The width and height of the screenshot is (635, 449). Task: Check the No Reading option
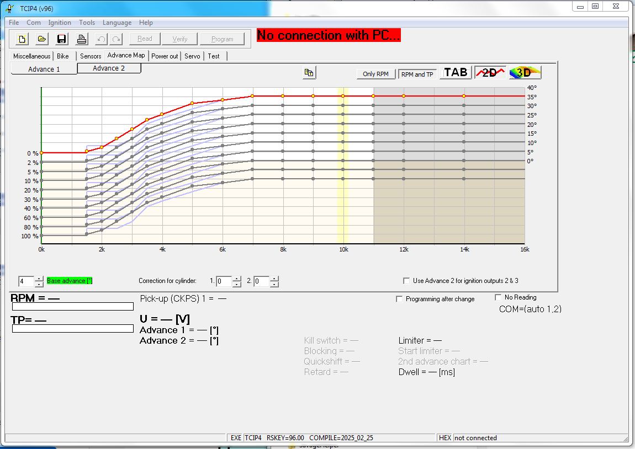pos(498,297)
